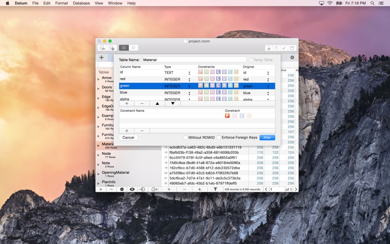Screen dimensions: 390x244
Task: Click the lock icon in the toolbar
Action: click(x=268, y=48)
